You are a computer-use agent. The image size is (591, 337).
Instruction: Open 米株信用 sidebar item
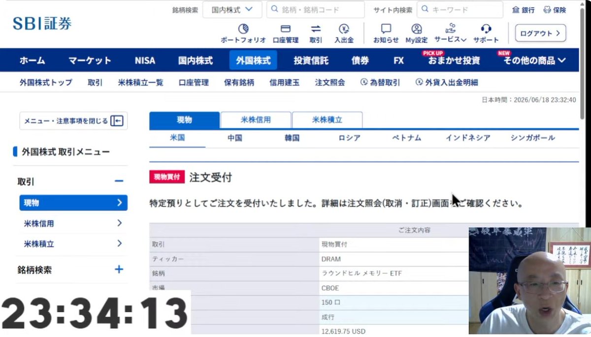coord(73,223)
